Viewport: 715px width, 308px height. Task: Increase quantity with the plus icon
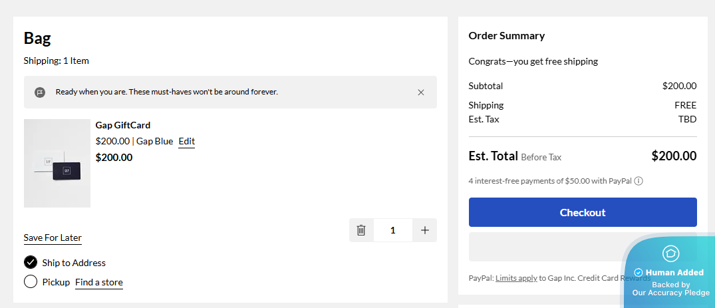coord(425,230)
